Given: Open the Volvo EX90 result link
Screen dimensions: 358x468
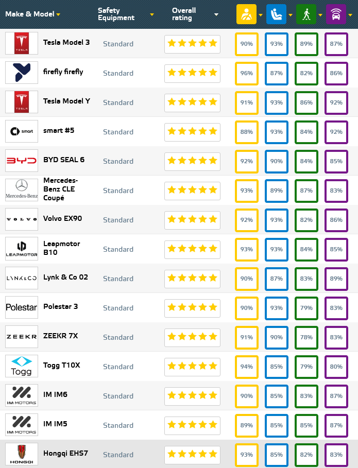Looking at the screenshot, I should 62,218.
